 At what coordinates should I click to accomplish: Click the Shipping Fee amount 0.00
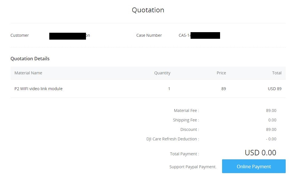[x=272, y=120]
